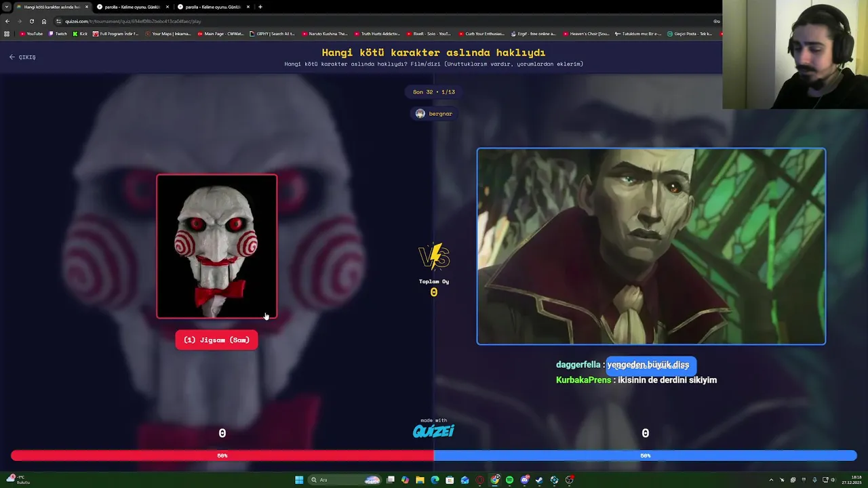Click the ÇIKIŞ exit link
Image resolution: width=868 pixels, height=488 pixels.
[22, 57]
